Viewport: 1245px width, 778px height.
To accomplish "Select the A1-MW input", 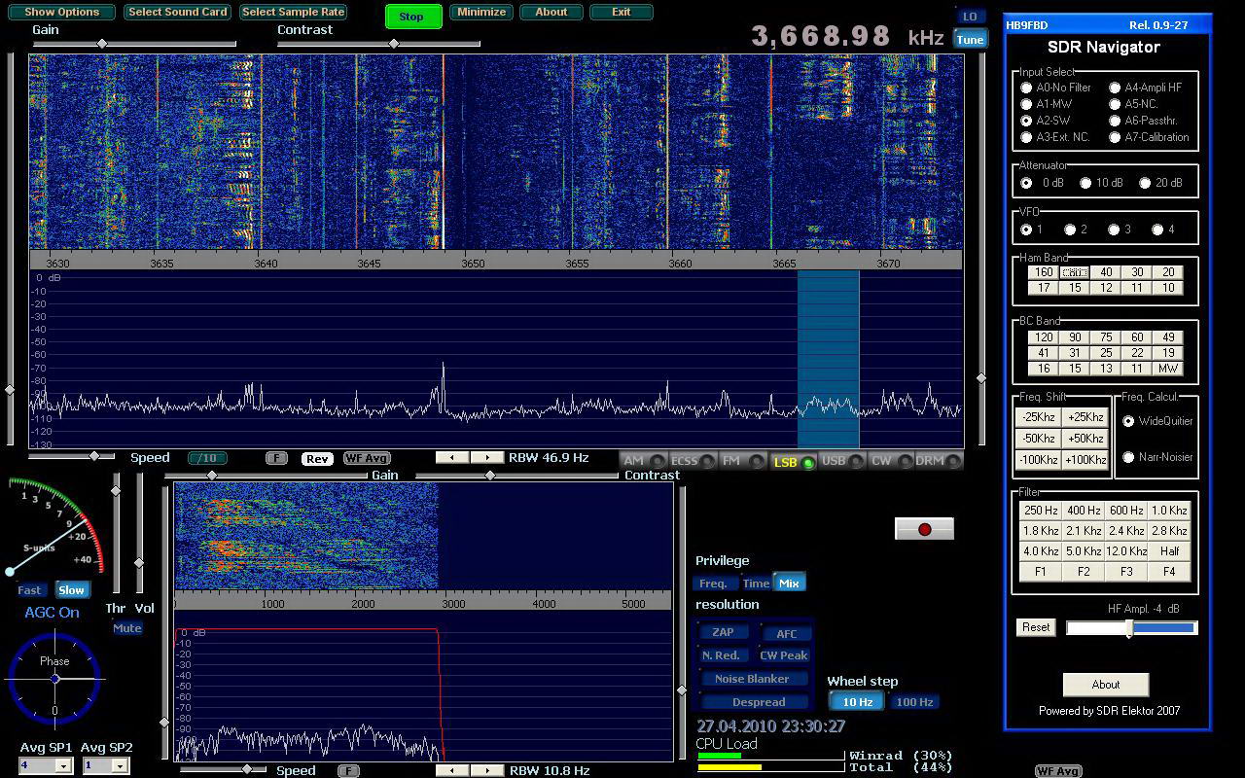I will tap(1026, 104).
